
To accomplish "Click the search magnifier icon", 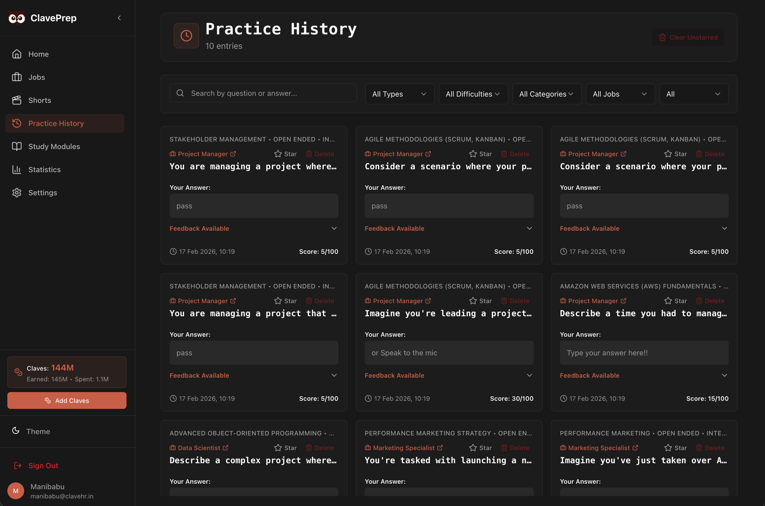I will point(180,93).
